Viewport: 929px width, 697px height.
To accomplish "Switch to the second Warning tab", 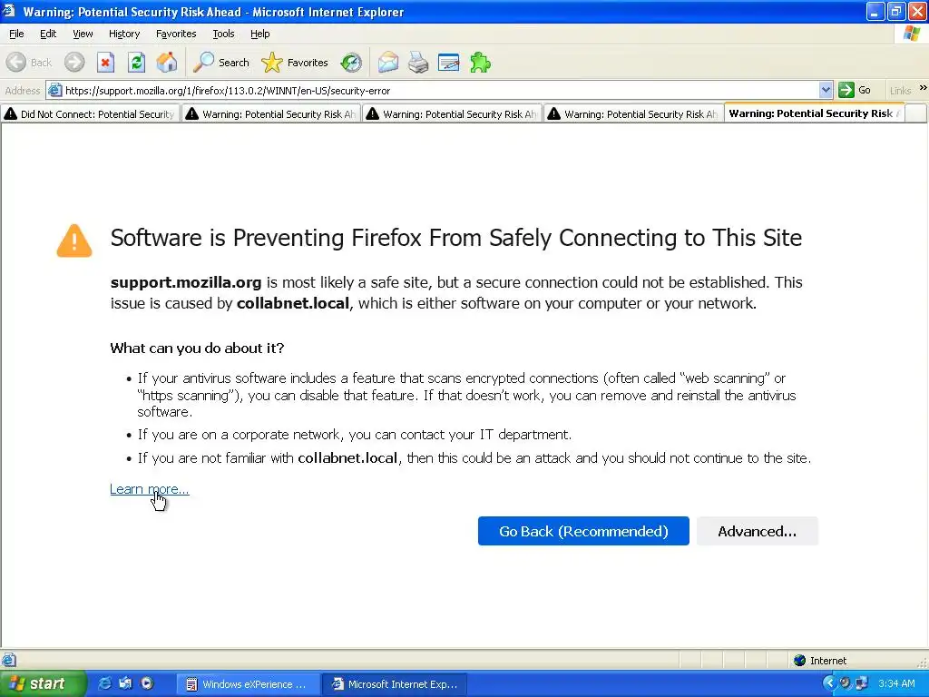I will pos(270,113).
